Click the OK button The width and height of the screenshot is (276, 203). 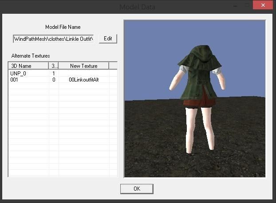[137, 189]
